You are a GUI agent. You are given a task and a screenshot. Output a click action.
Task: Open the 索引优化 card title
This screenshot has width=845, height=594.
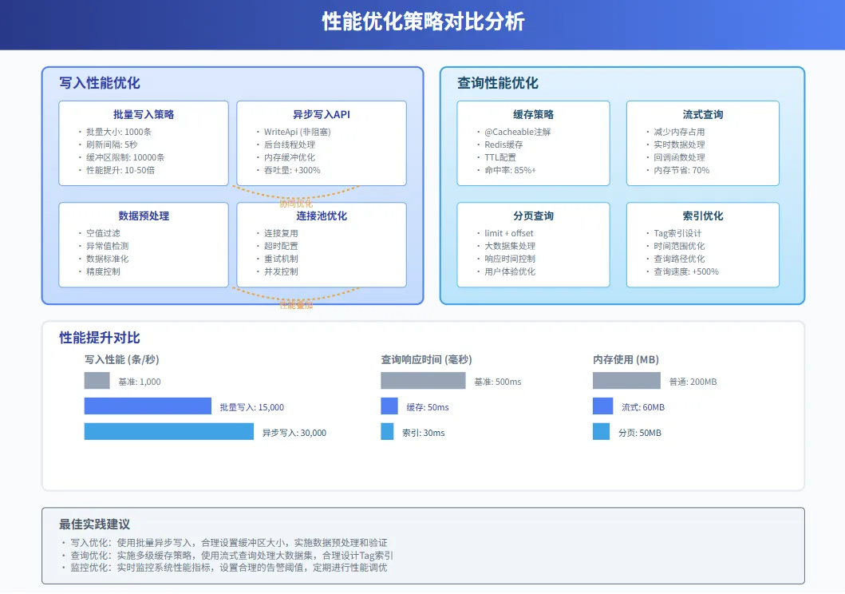click(x=703, y=216)
